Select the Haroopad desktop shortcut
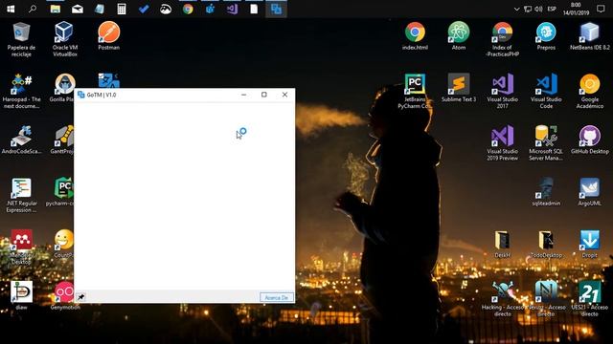 pyautogui.click(x=21, y=92)
